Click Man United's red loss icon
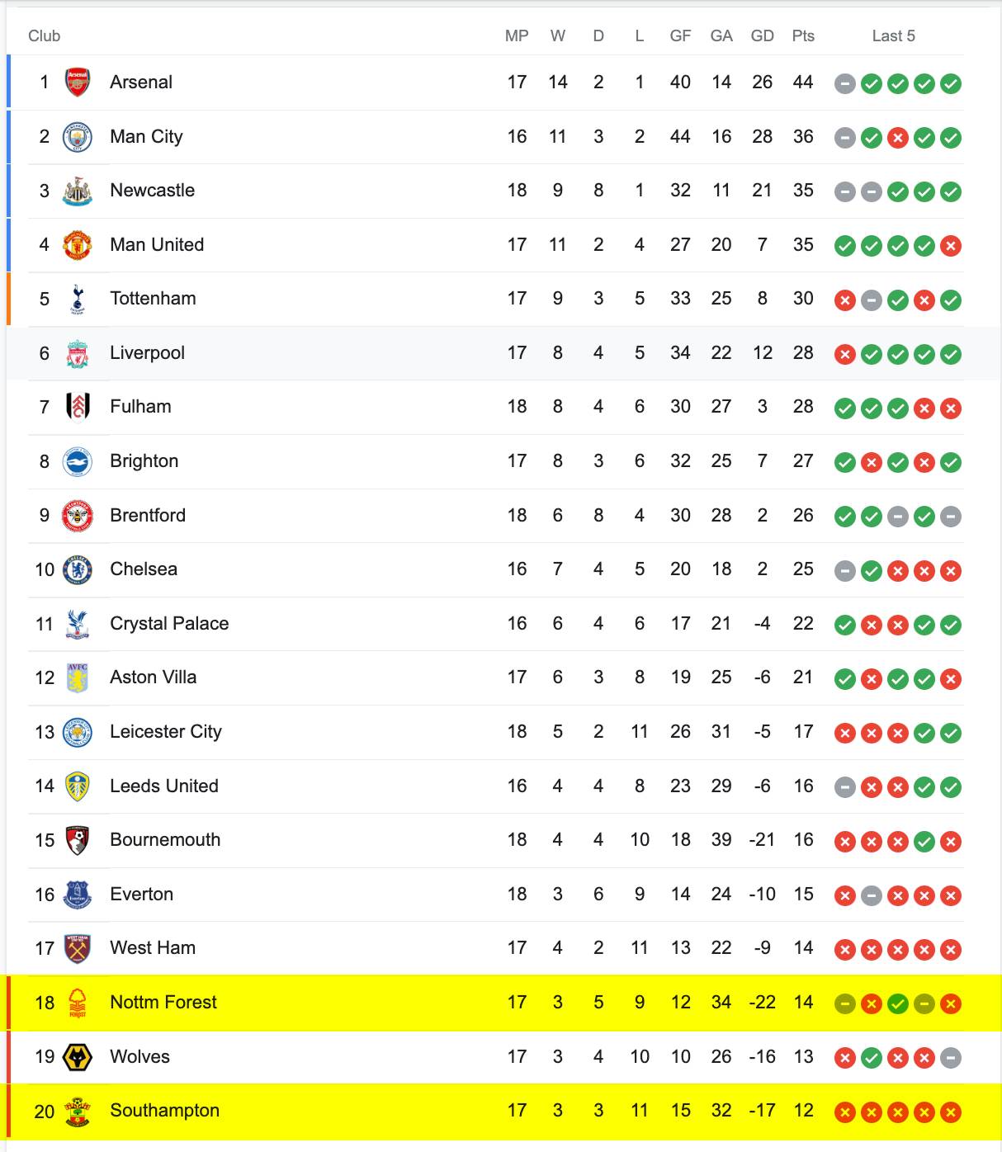Image resolution: width=1002 pixels, height=1152 pixels. point(951,246)
